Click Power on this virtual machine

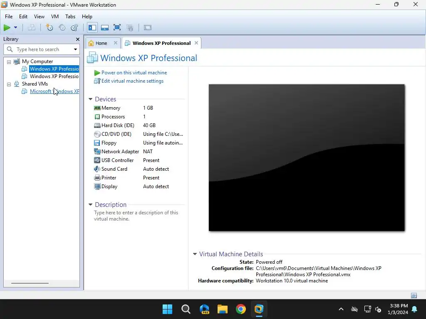tap(134, 73)
